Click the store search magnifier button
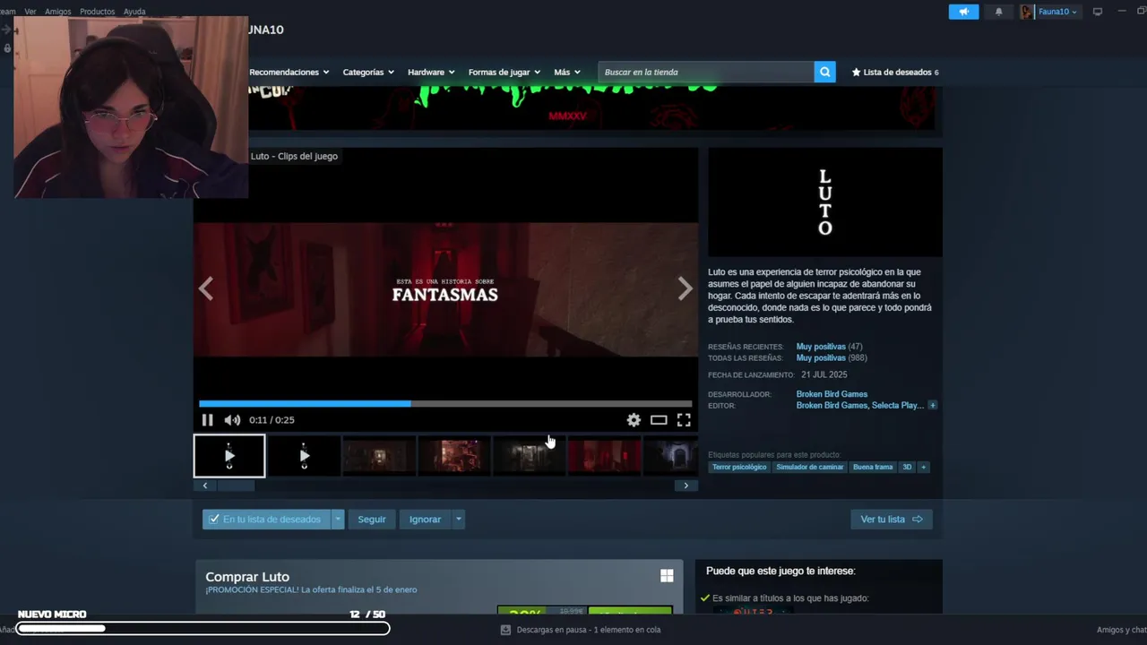Image resolution: width=1147 pixels, height=645 pixels. (x=824, y=72)
